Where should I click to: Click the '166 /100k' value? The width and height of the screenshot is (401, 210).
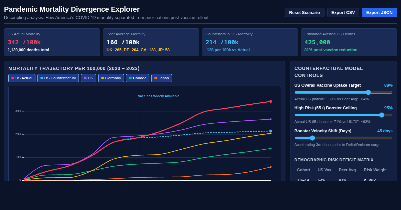[x=123, y=42]
